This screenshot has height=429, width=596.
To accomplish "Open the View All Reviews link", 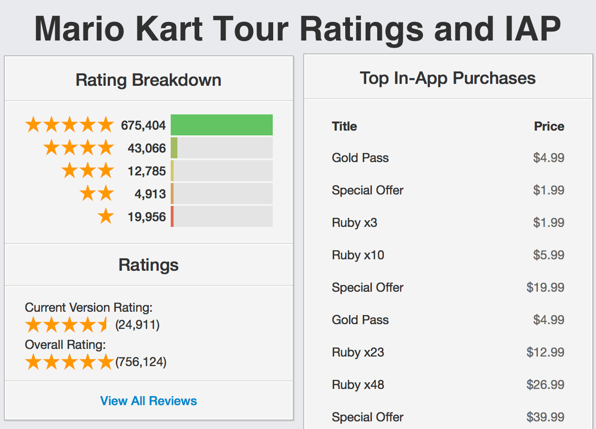I will [149, 401].
